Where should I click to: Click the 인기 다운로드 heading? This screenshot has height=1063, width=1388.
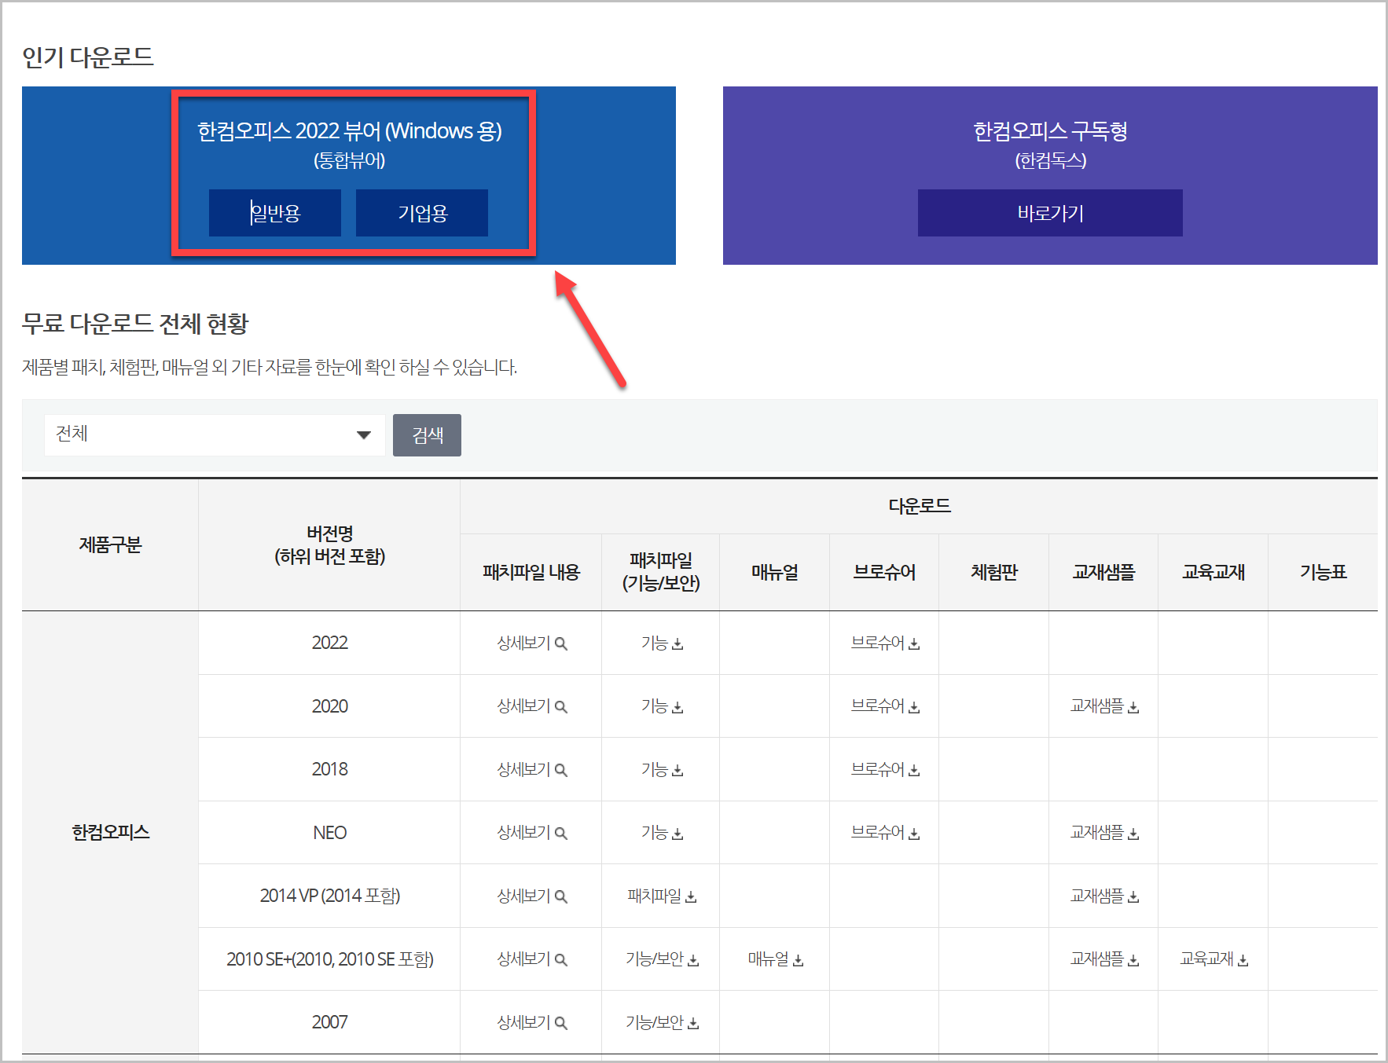coord(88,57)
